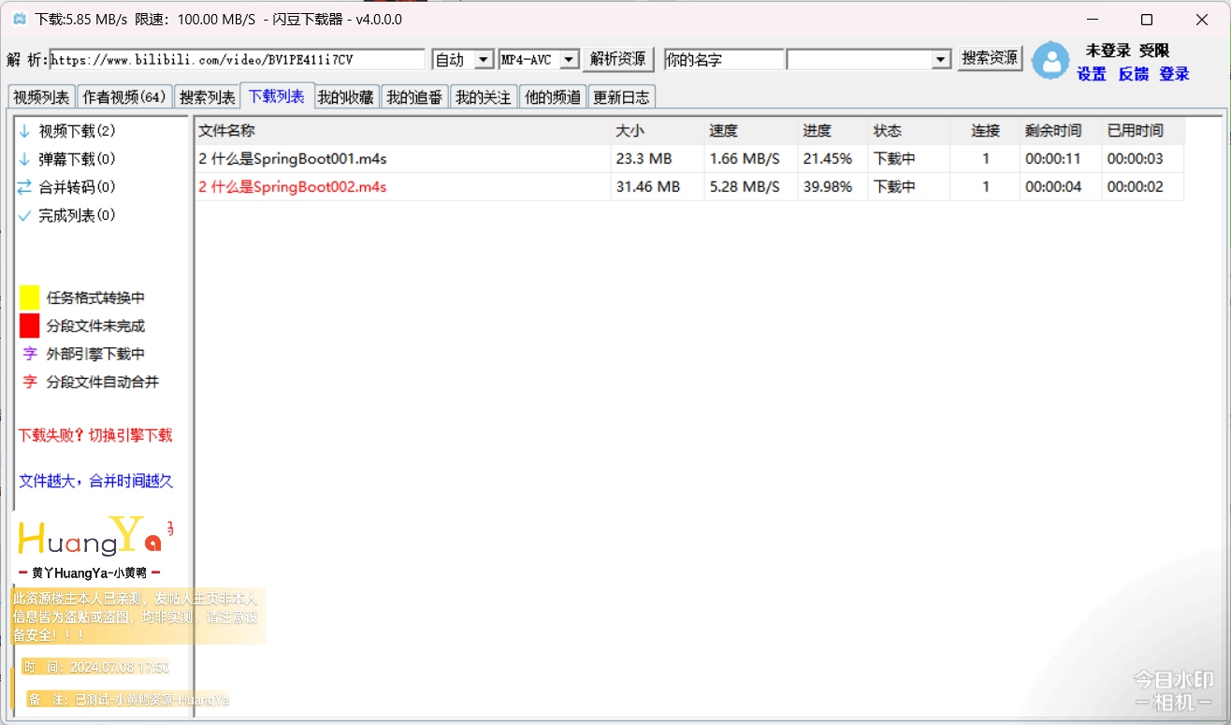Image resolution: width=1231 pixels, height=725 pixels.
Task: Click the red unfinished-segment color swatch
Action: 30,326
